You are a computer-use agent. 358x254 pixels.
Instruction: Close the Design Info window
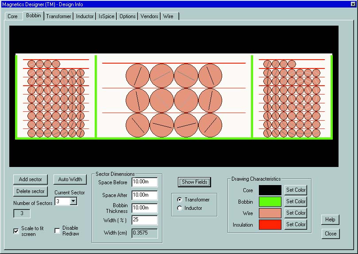330,234
